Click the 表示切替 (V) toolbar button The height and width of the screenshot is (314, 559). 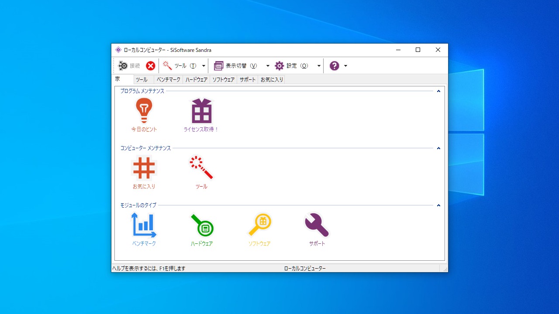236,66
